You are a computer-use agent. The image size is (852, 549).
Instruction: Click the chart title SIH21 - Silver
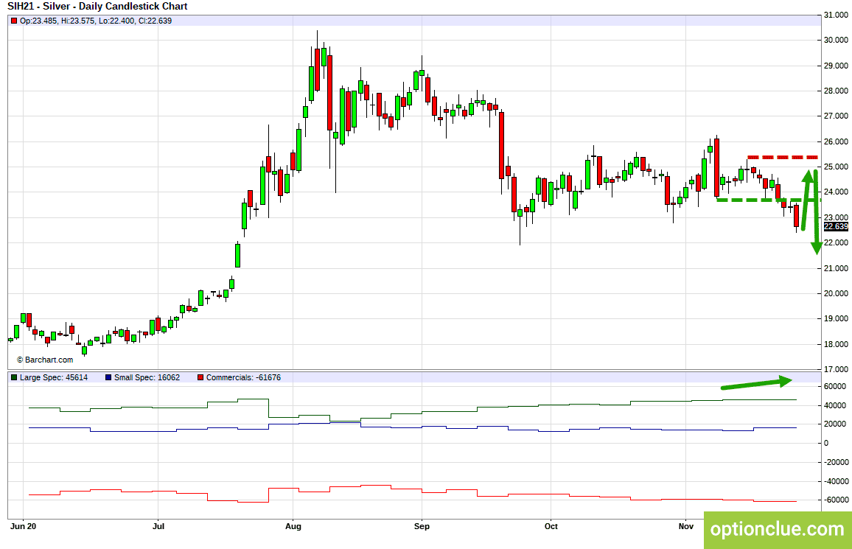coord(97,7)
